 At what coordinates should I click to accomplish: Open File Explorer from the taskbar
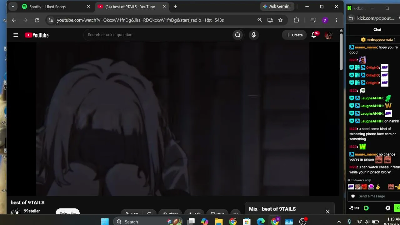tap(218, 222)
